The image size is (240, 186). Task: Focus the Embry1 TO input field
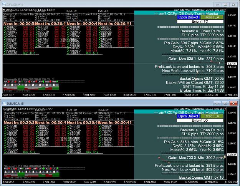click(200, 22)
